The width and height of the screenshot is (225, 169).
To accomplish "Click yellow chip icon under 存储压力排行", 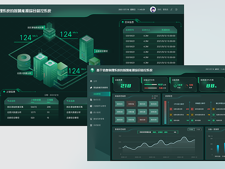I will tap(192, 115).
